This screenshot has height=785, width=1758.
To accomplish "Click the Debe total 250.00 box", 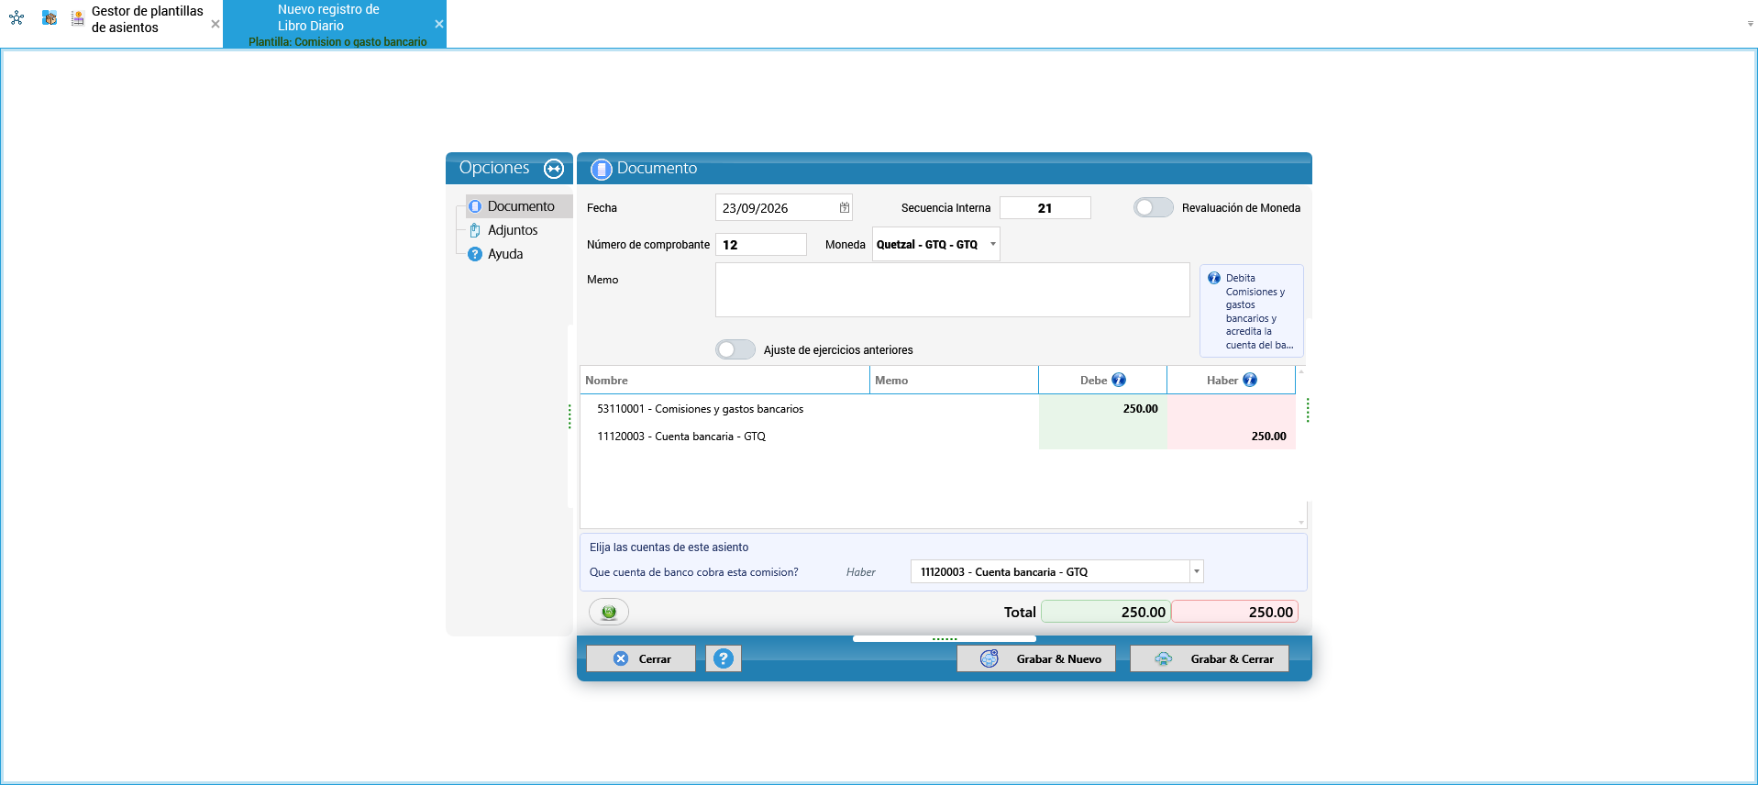I will coord(1106,612).
